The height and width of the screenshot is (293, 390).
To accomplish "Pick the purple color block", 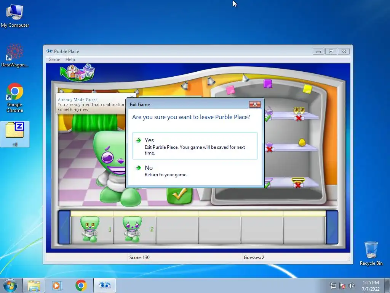I will 268,84.
